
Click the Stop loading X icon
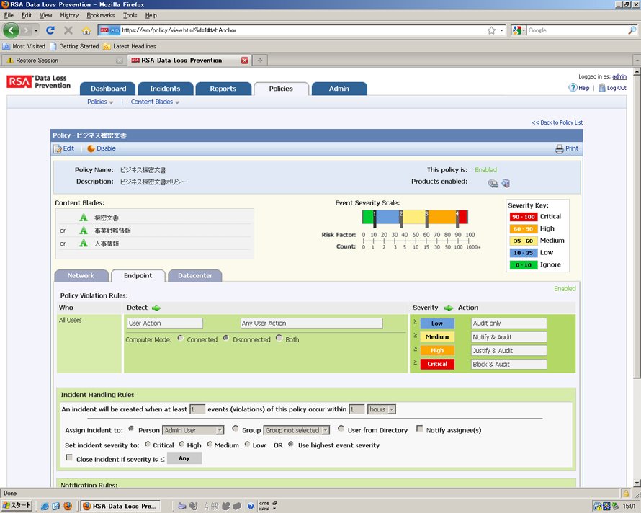pyautogui.click(x=68, y=30)
